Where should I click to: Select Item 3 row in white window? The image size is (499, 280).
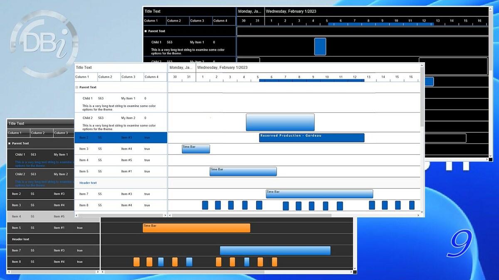(121, 149)
